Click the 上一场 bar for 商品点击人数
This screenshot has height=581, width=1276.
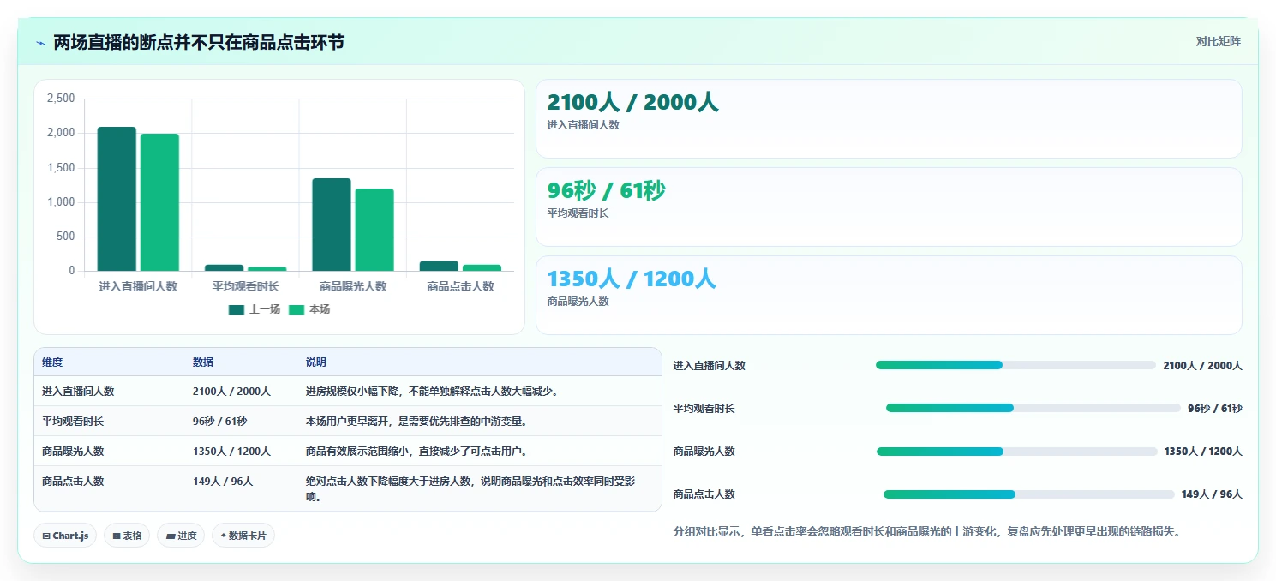pos(439,266)
